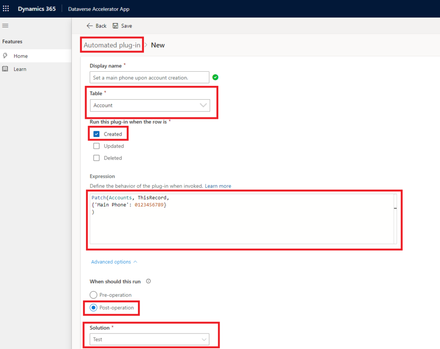Click the Patch function name in the expression
This screenshot has height=349, width=440.
pos(99,197)
